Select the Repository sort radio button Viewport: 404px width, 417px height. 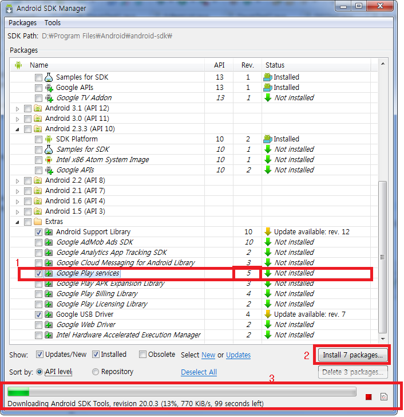tap(96, 372)
